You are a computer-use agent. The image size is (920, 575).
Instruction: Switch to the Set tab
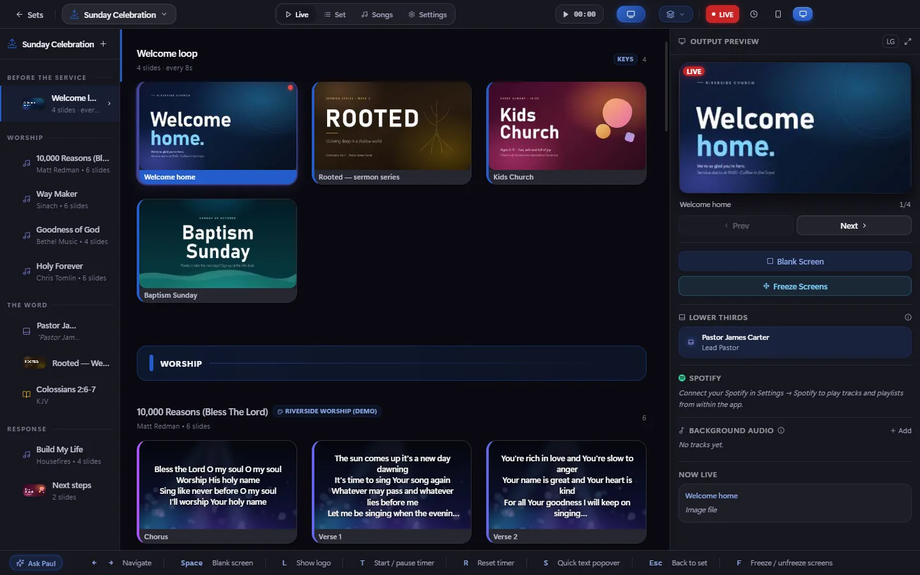(x=335, y=15)
